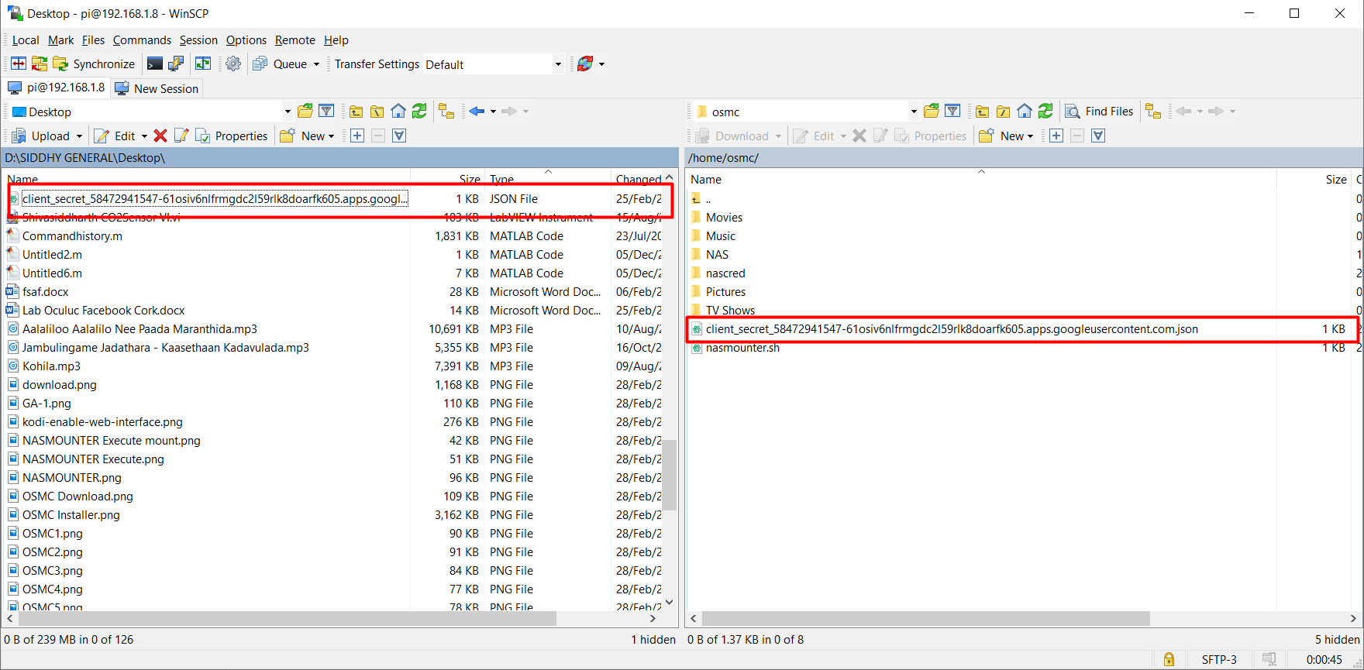Click the Upload button
The width and height of the screenshot is (1364, 670).
click(x=42, y=136)
